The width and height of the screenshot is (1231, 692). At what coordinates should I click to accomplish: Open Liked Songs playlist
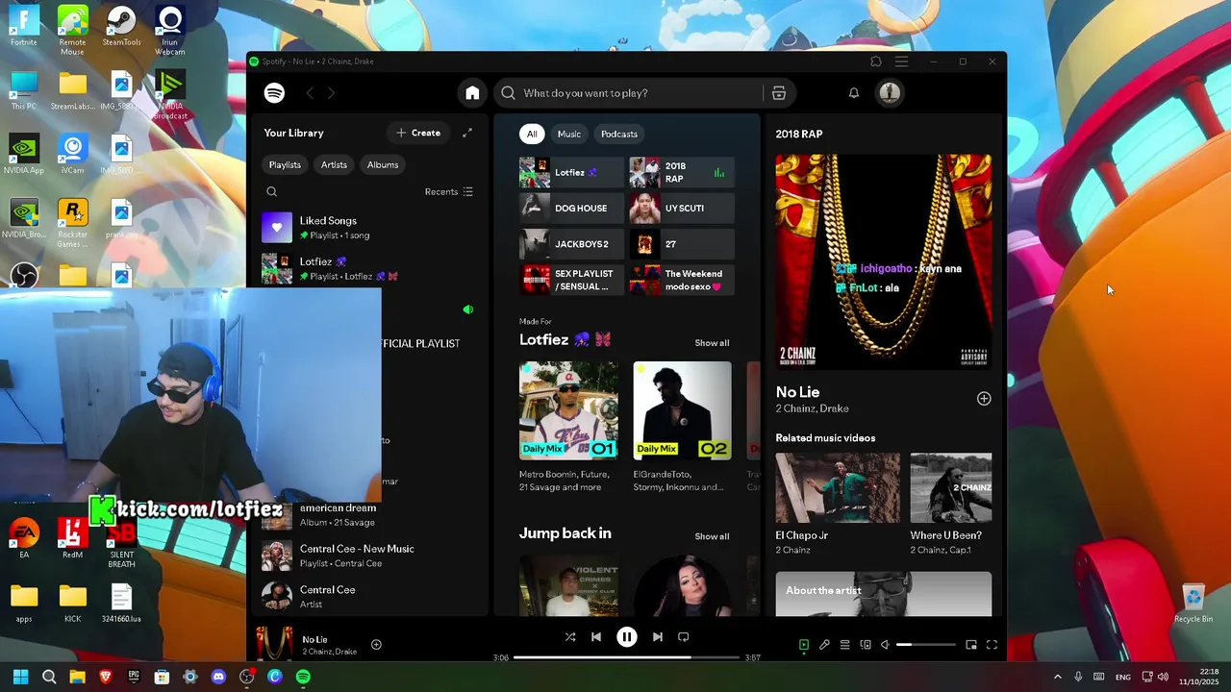click(x=370, y=228)
